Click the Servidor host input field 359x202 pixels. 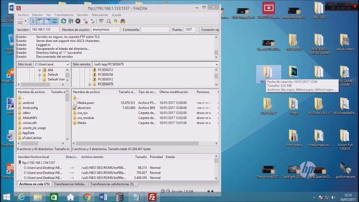pyautogui.click(x=45, y=30)
